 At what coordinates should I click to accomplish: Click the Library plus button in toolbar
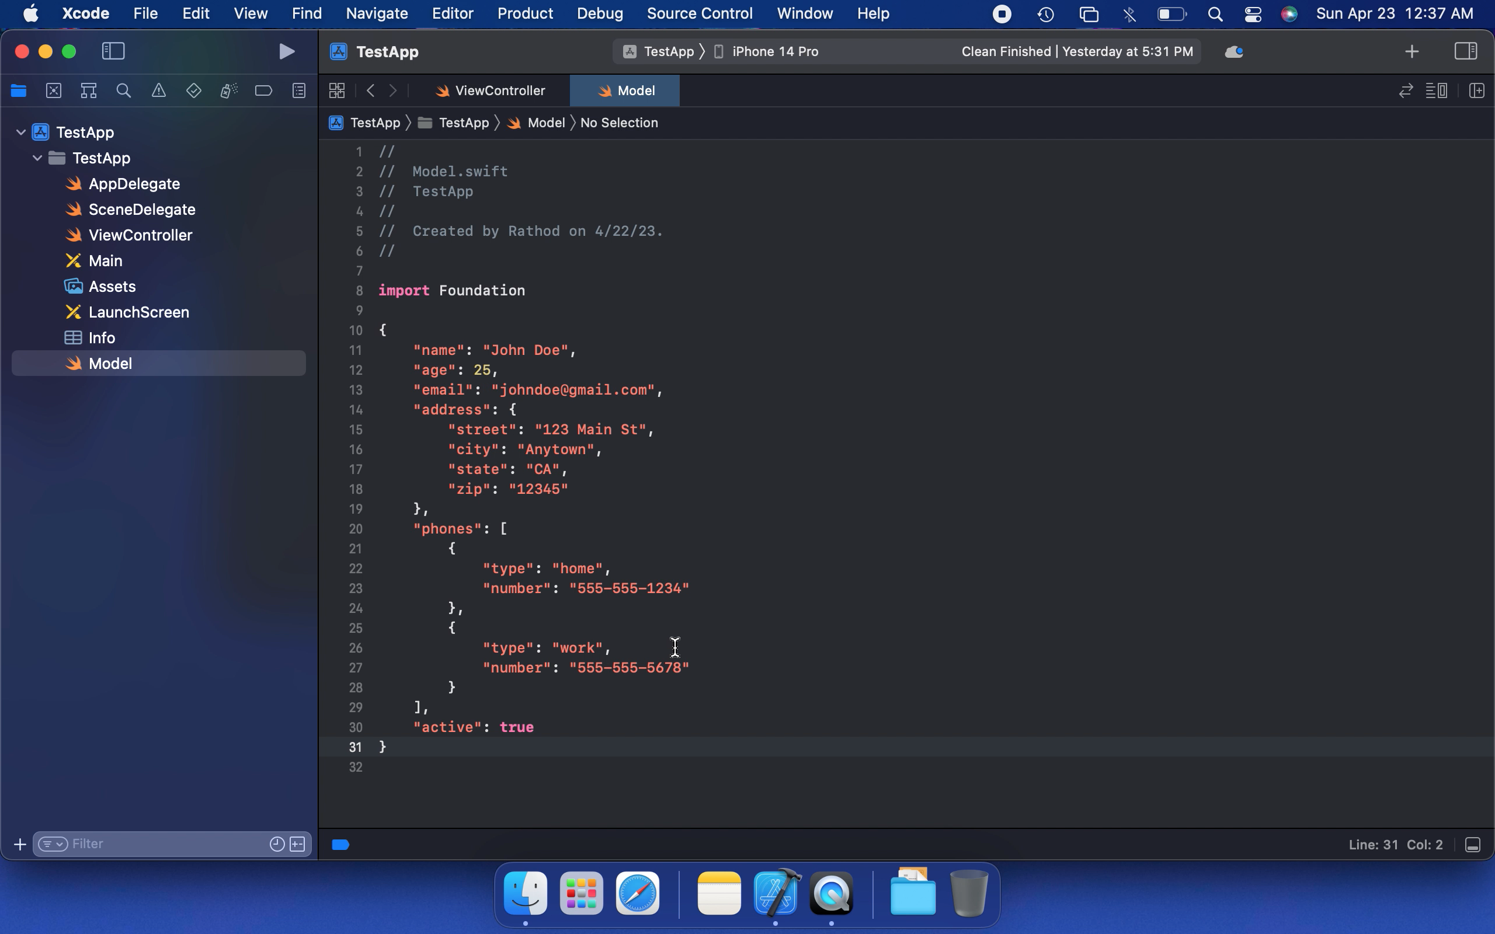tap(1411, 51)
